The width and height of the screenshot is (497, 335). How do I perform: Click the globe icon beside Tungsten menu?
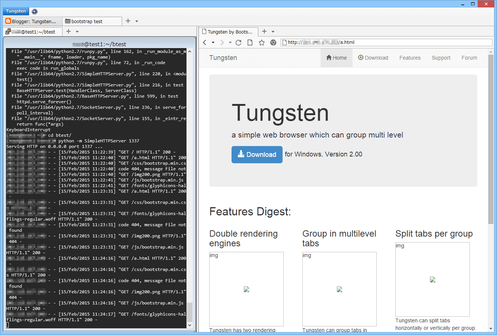(x=35, y=12)
